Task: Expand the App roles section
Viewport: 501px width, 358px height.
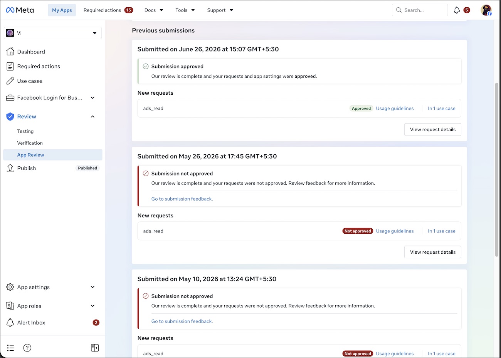Action: [x=92, y=306]
